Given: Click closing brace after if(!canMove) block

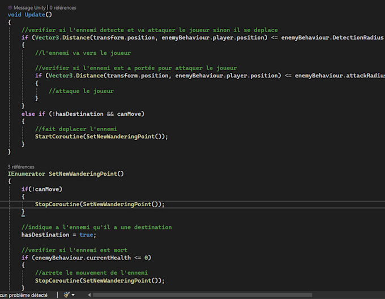Looking at the screenshot, I should [23, 212].
